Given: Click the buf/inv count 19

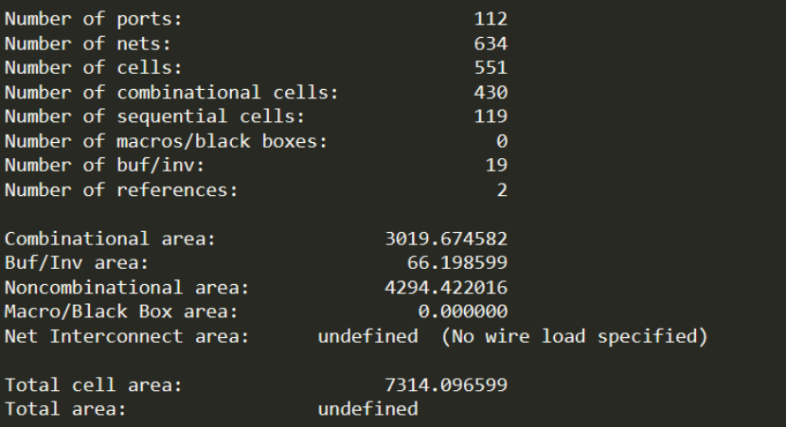Looking at the screenshot, I should tap(496, 165).
